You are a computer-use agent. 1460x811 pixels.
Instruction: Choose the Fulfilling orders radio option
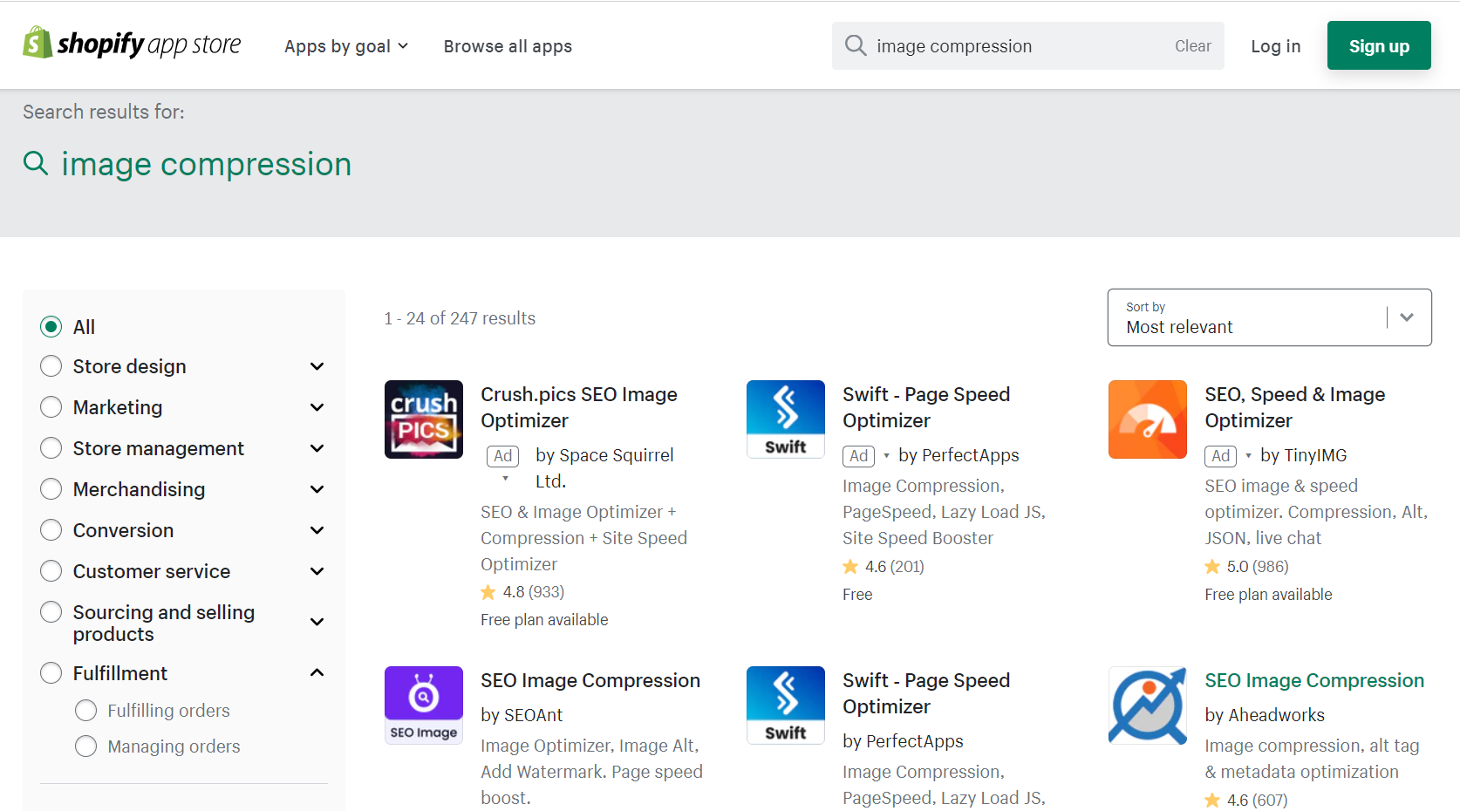click(x=86, y=711)
